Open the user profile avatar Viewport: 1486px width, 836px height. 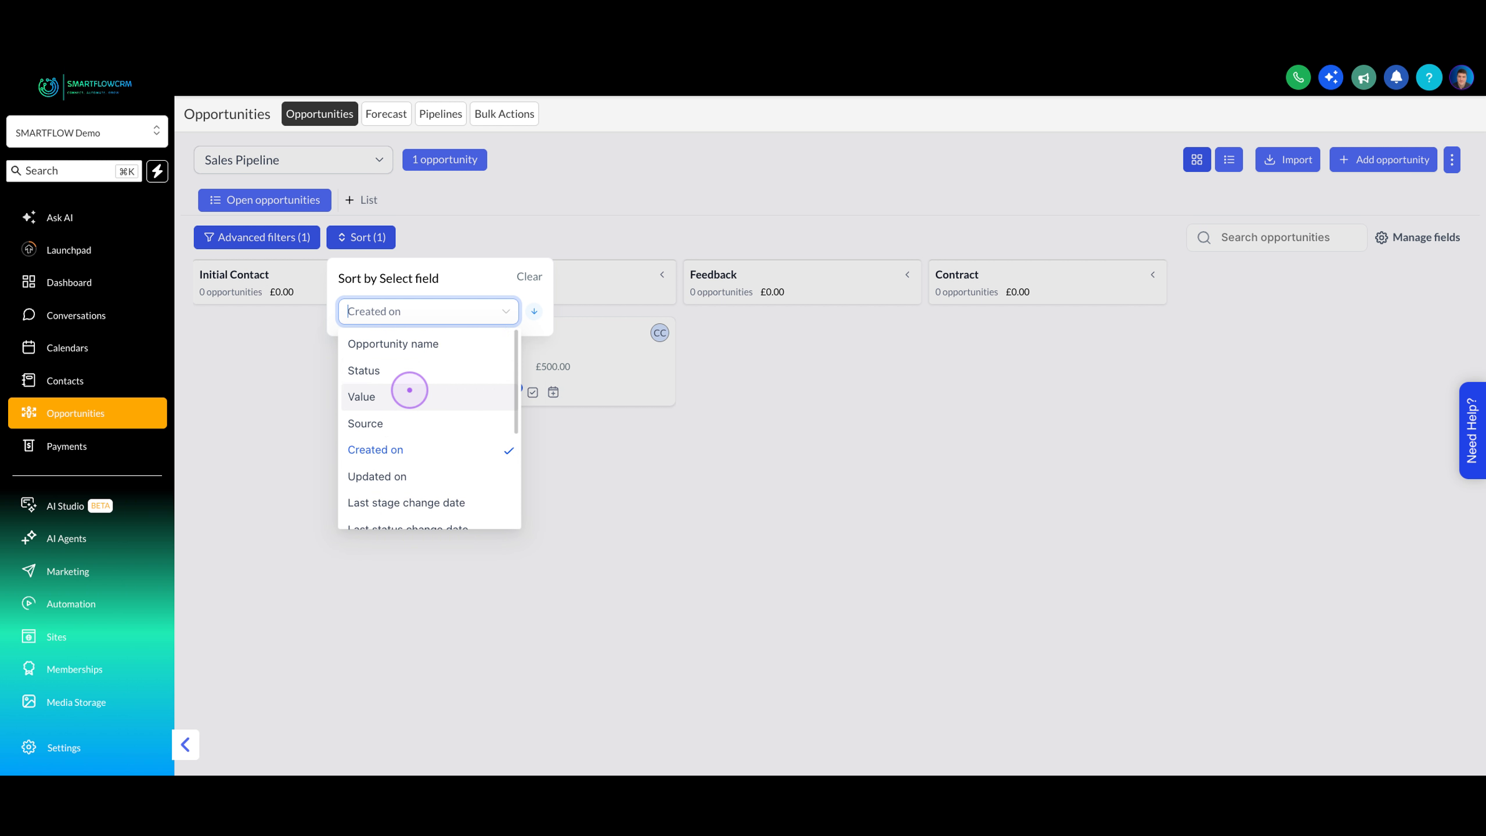click(x=1461, y=77)
